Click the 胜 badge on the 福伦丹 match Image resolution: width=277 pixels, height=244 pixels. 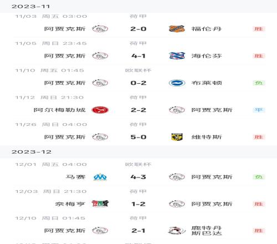[x=259, y=29]
